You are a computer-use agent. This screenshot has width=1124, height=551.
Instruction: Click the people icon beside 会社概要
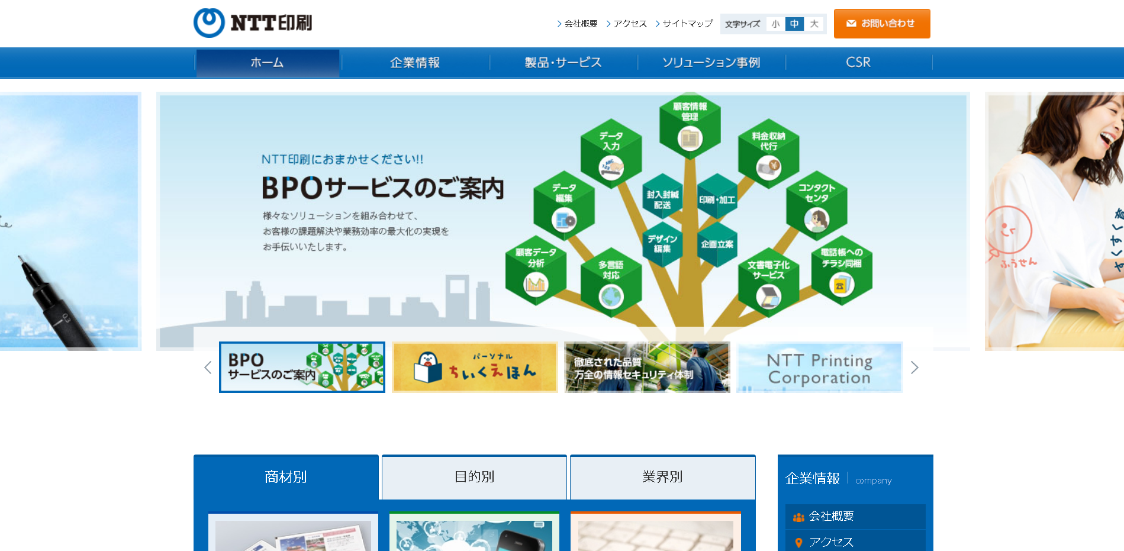pos(798,517)
